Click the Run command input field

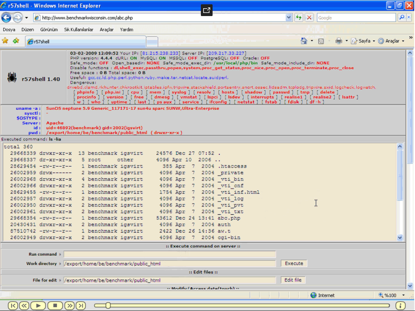coord(170,254)
